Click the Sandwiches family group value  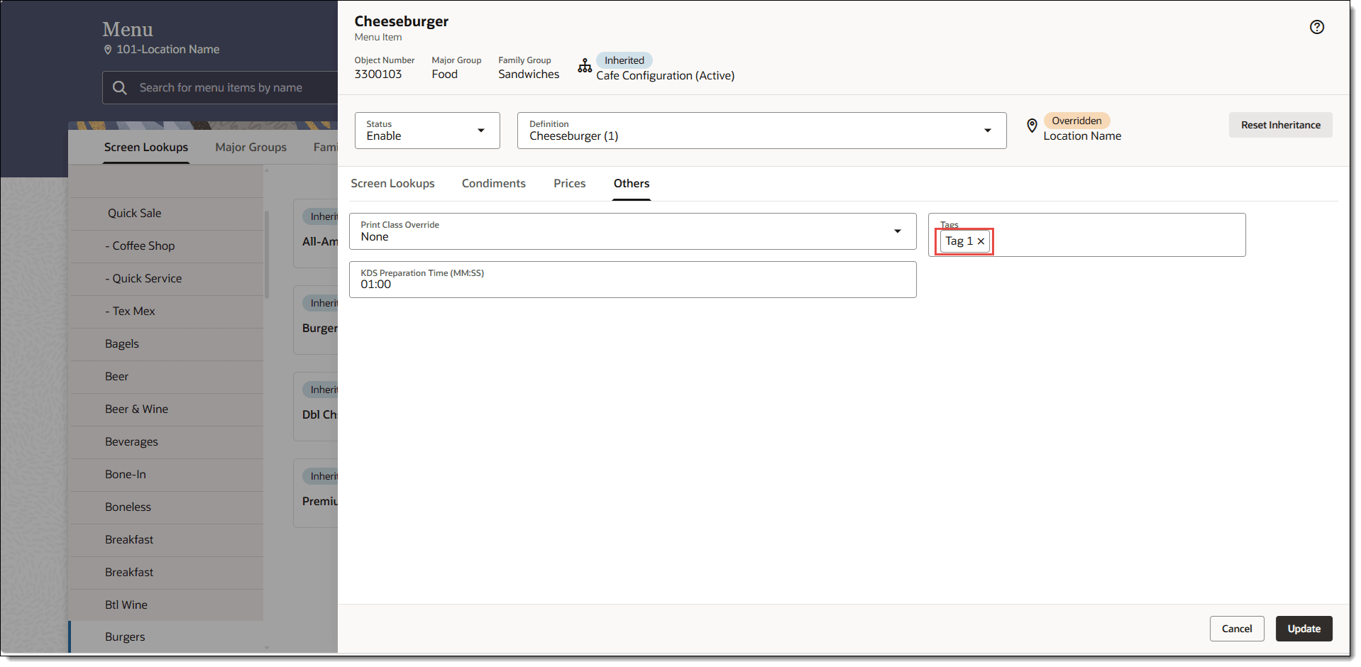529,74
